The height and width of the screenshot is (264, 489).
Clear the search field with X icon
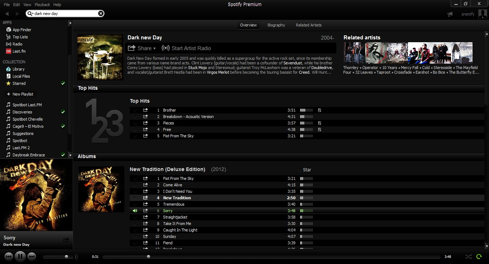(101, 14)
